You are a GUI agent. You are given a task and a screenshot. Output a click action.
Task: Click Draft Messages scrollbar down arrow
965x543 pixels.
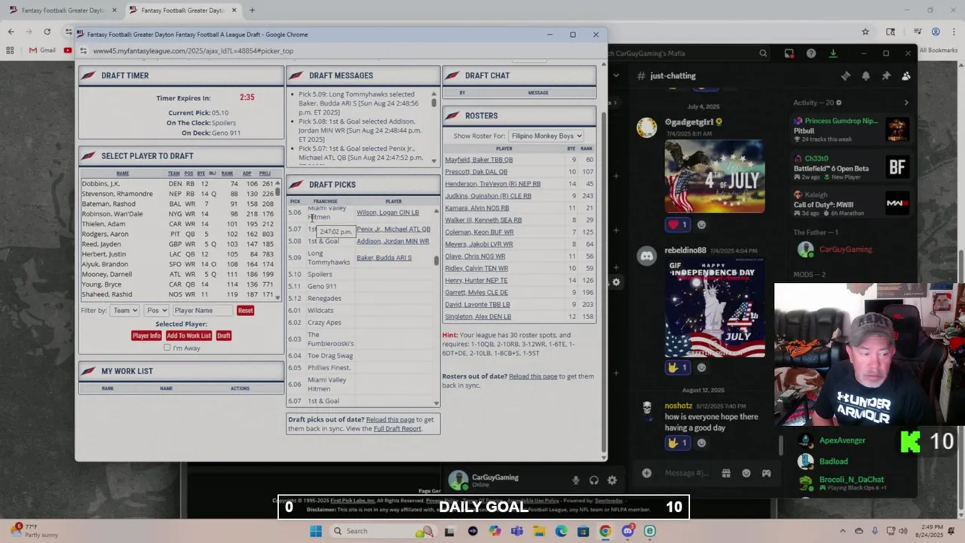[x=433, y=161]
